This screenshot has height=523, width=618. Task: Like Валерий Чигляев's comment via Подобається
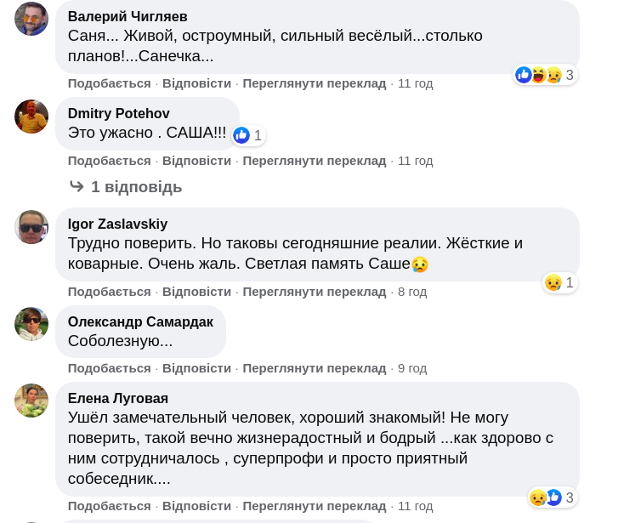coord(109,83)
